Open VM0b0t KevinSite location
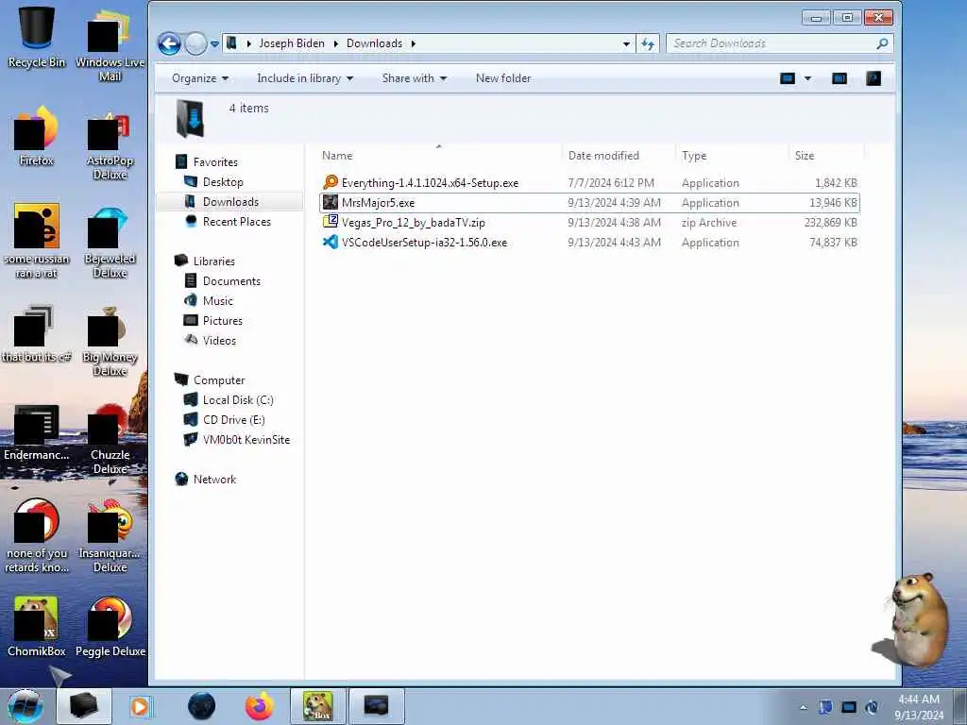This screenshot has height=725, width=967. [246, 439]
